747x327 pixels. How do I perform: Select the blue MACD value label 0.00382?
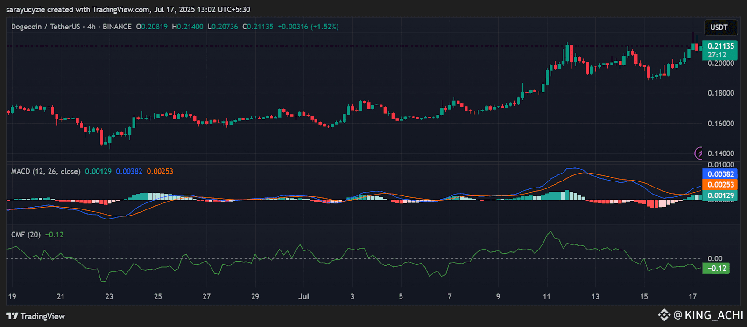coord(720,174)
